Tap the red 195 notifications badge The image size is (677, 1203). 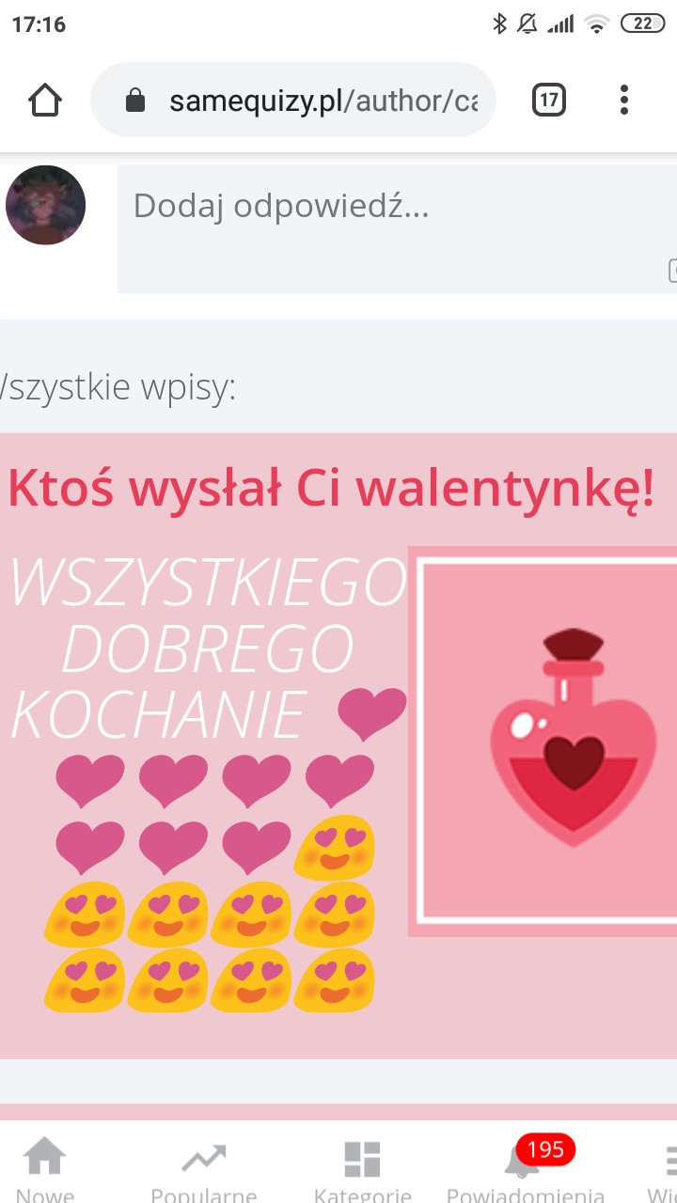pyautogui.click(x=545, y=1148)
